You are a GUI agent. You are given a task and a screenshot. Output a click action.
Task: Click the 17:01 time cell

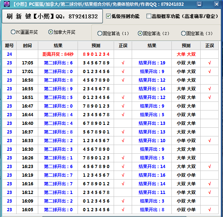point(27,72)
